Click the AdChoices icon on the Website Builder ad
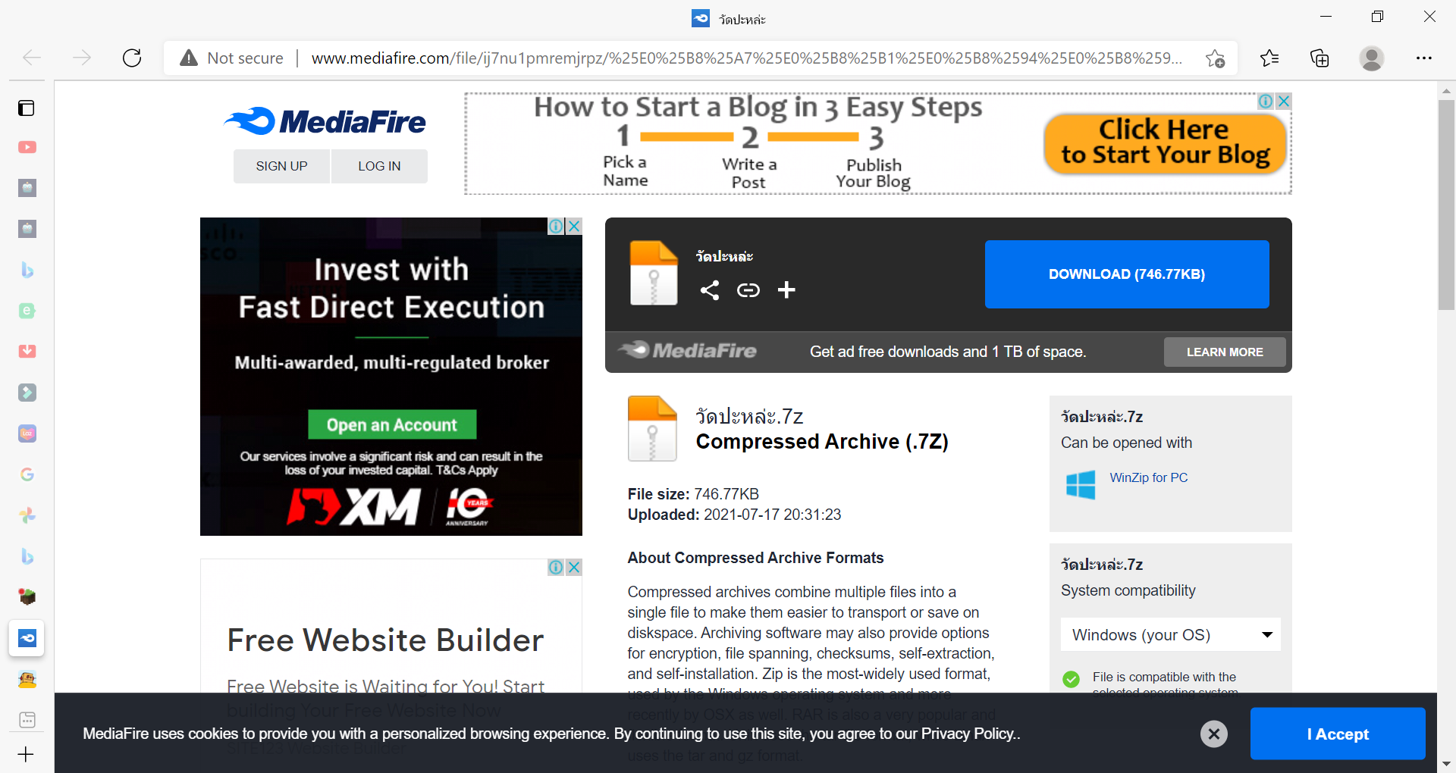Image resolution: width=1456 pixels, height=773 pixels. [556, 567]
